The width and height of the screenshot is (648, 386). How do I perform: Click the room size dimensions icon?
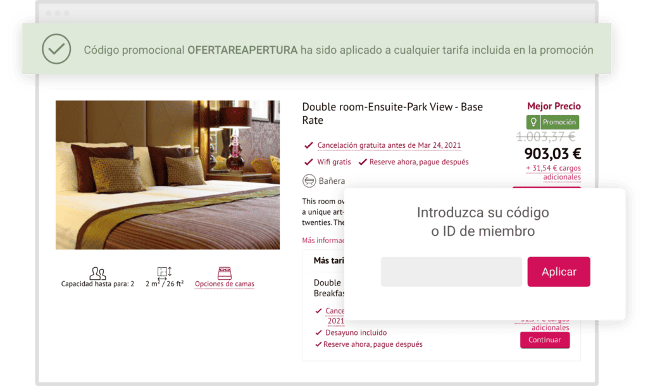point(165,272)
